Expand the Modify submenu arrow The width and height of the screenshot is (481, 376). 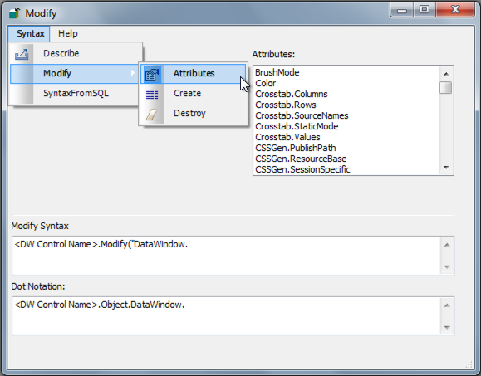click(x=133, y=73)
